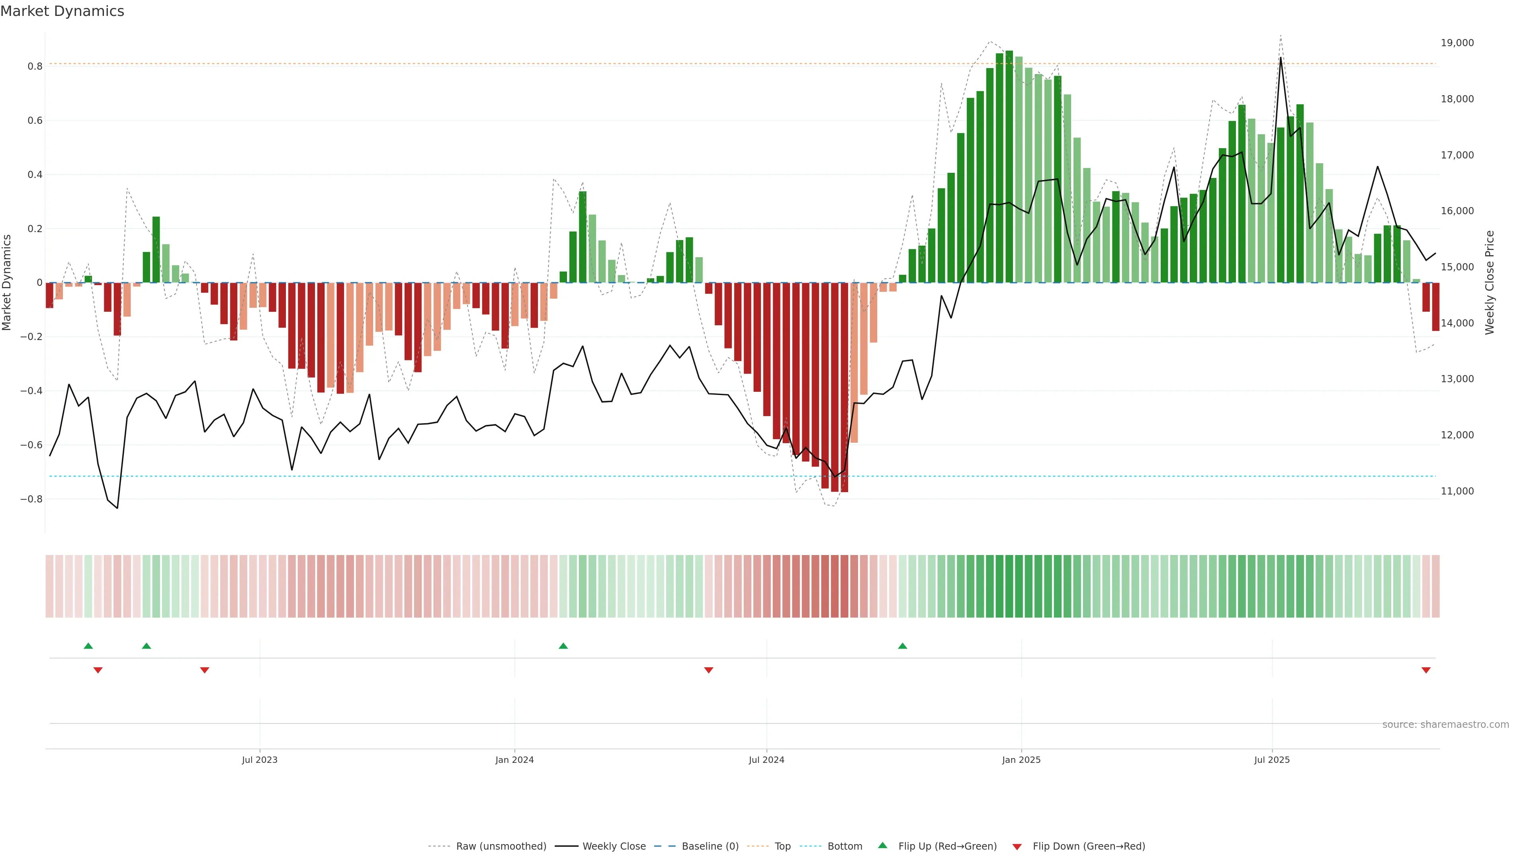The height and width of the screenshot is (860, 1529).
Task: Click the red flip-down triangle before Jul 2024
Action: click(708, 670)
